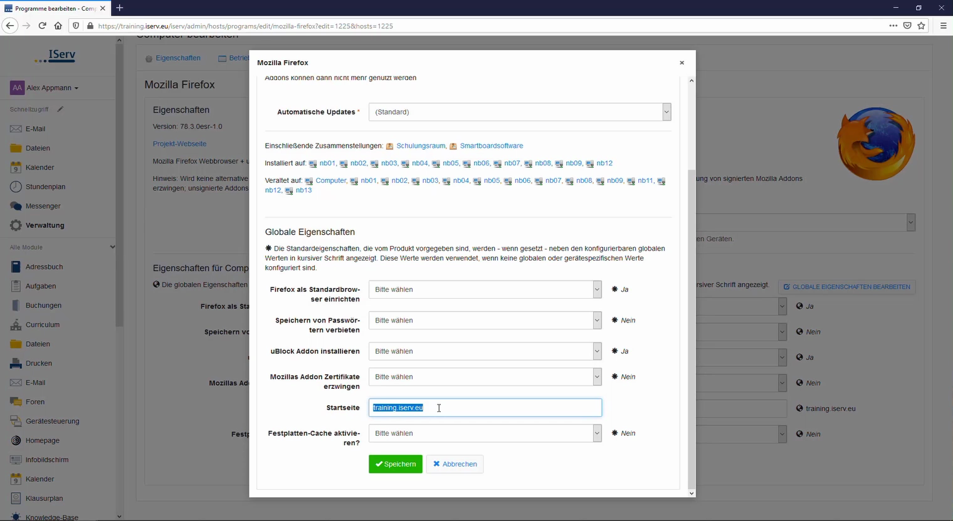Collapse the Alle Module section
953x521 pixels.
(112, 247)
